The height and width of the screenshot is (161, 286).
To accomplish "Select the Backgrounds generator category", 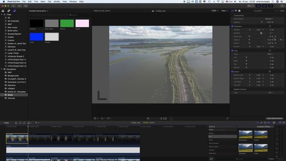I will coord(13,76).
